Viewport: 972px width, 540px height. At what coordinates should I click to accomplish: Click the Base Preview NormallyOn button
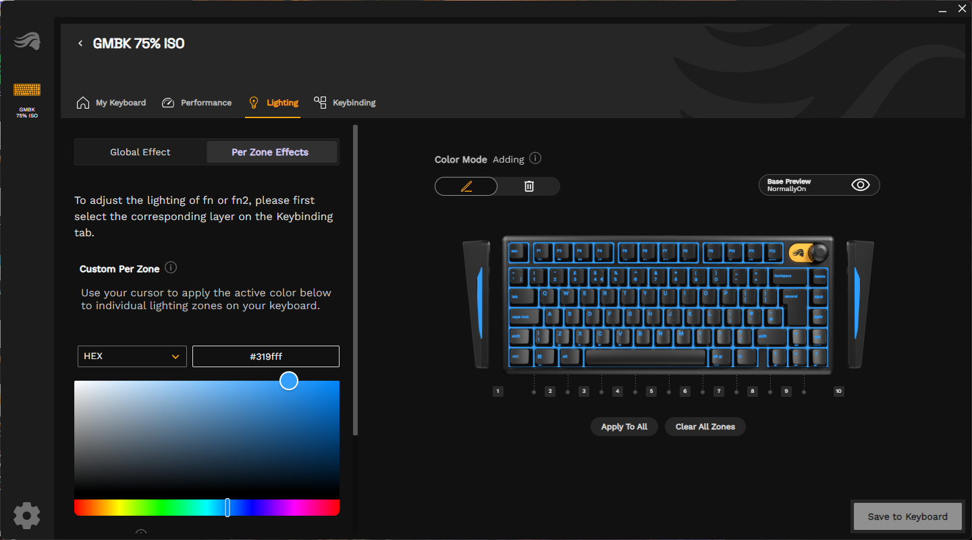[x=819, y=185]
